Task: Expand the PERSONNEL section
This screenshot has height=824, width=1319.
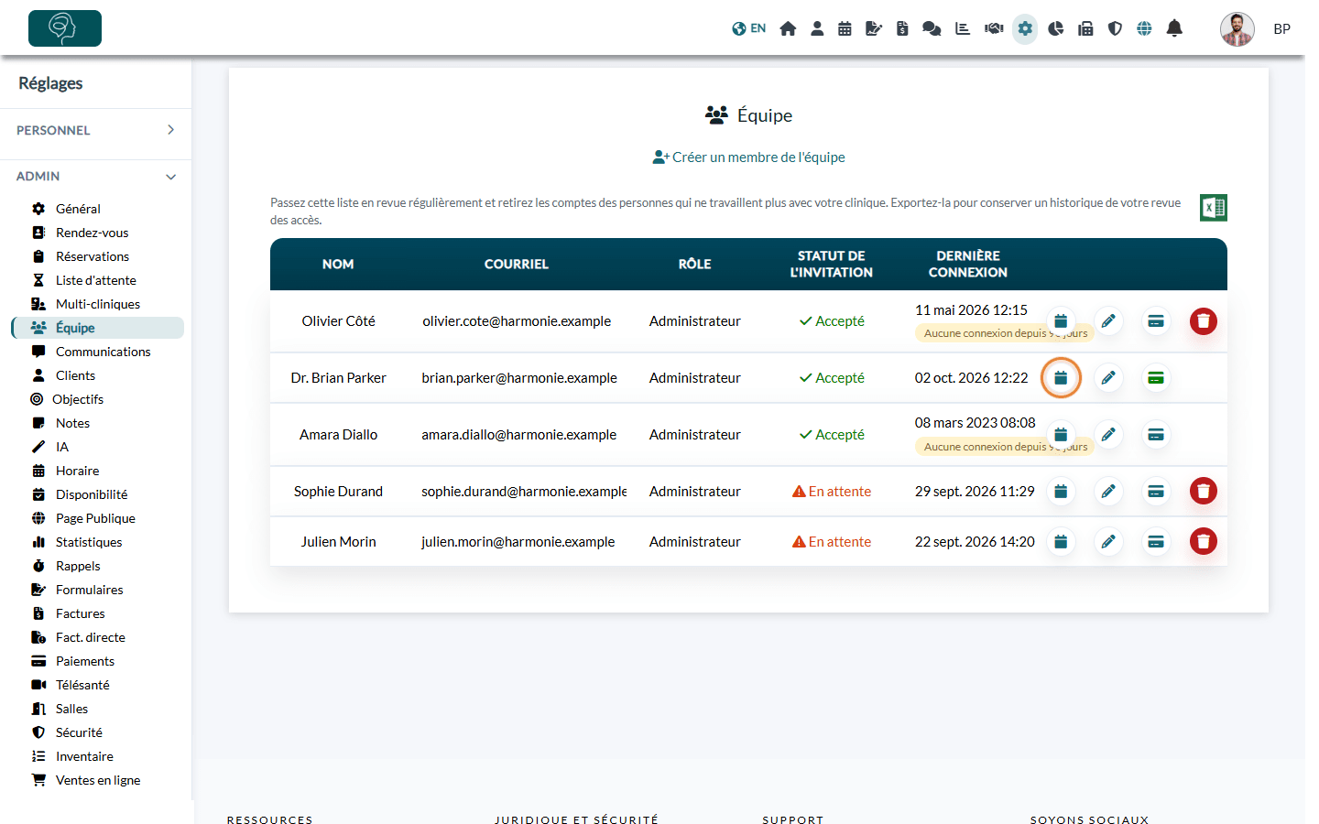Action: [x=95, y=130]
